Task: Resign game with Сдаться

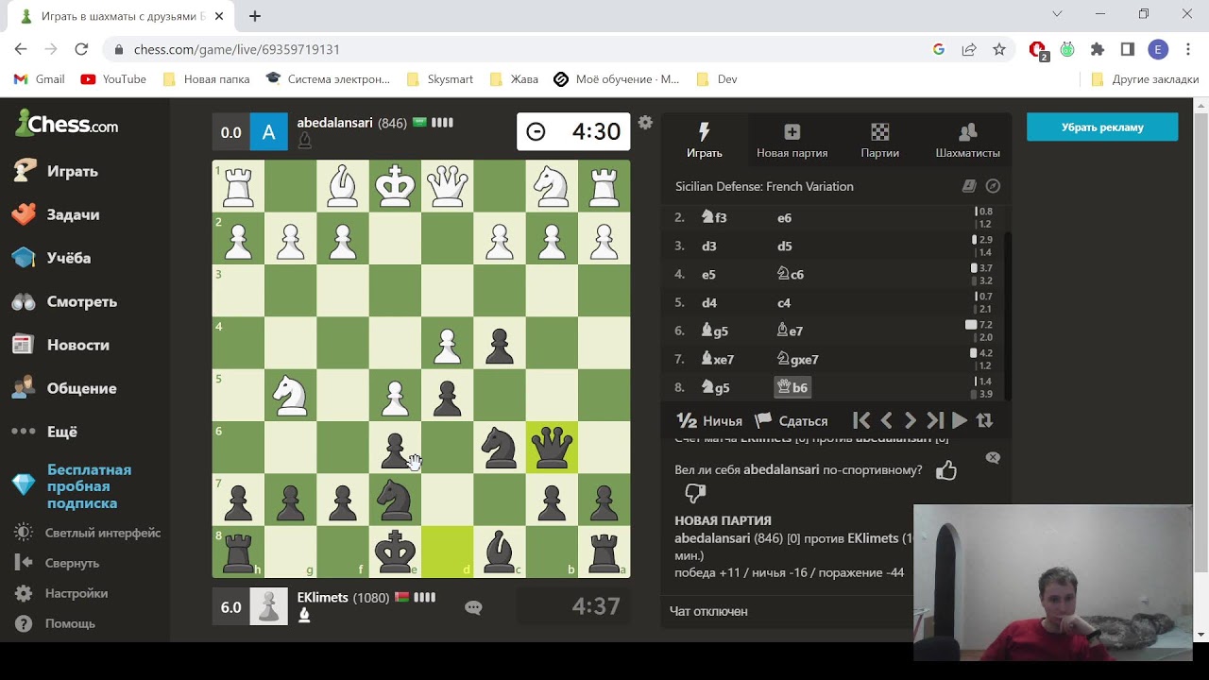Action: pyautogui.click(x=792, y=420)
